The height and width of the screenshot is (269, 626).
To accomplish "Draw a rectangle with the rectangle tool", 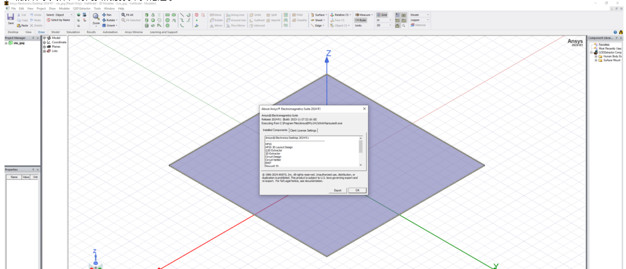I will tap(168, 15).
